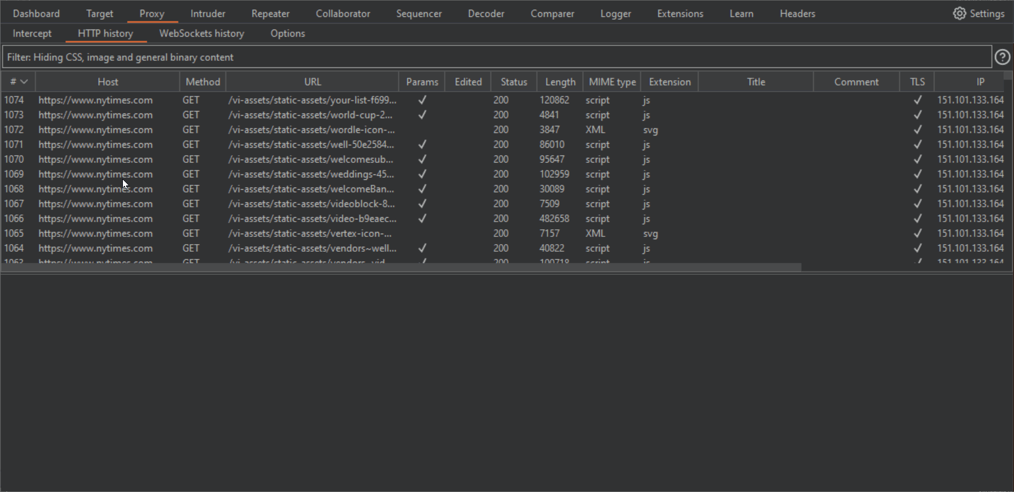The image size is (1014, 492).
Task: Switch to the Intercept sub-tab
Action: tap(32, 33)
